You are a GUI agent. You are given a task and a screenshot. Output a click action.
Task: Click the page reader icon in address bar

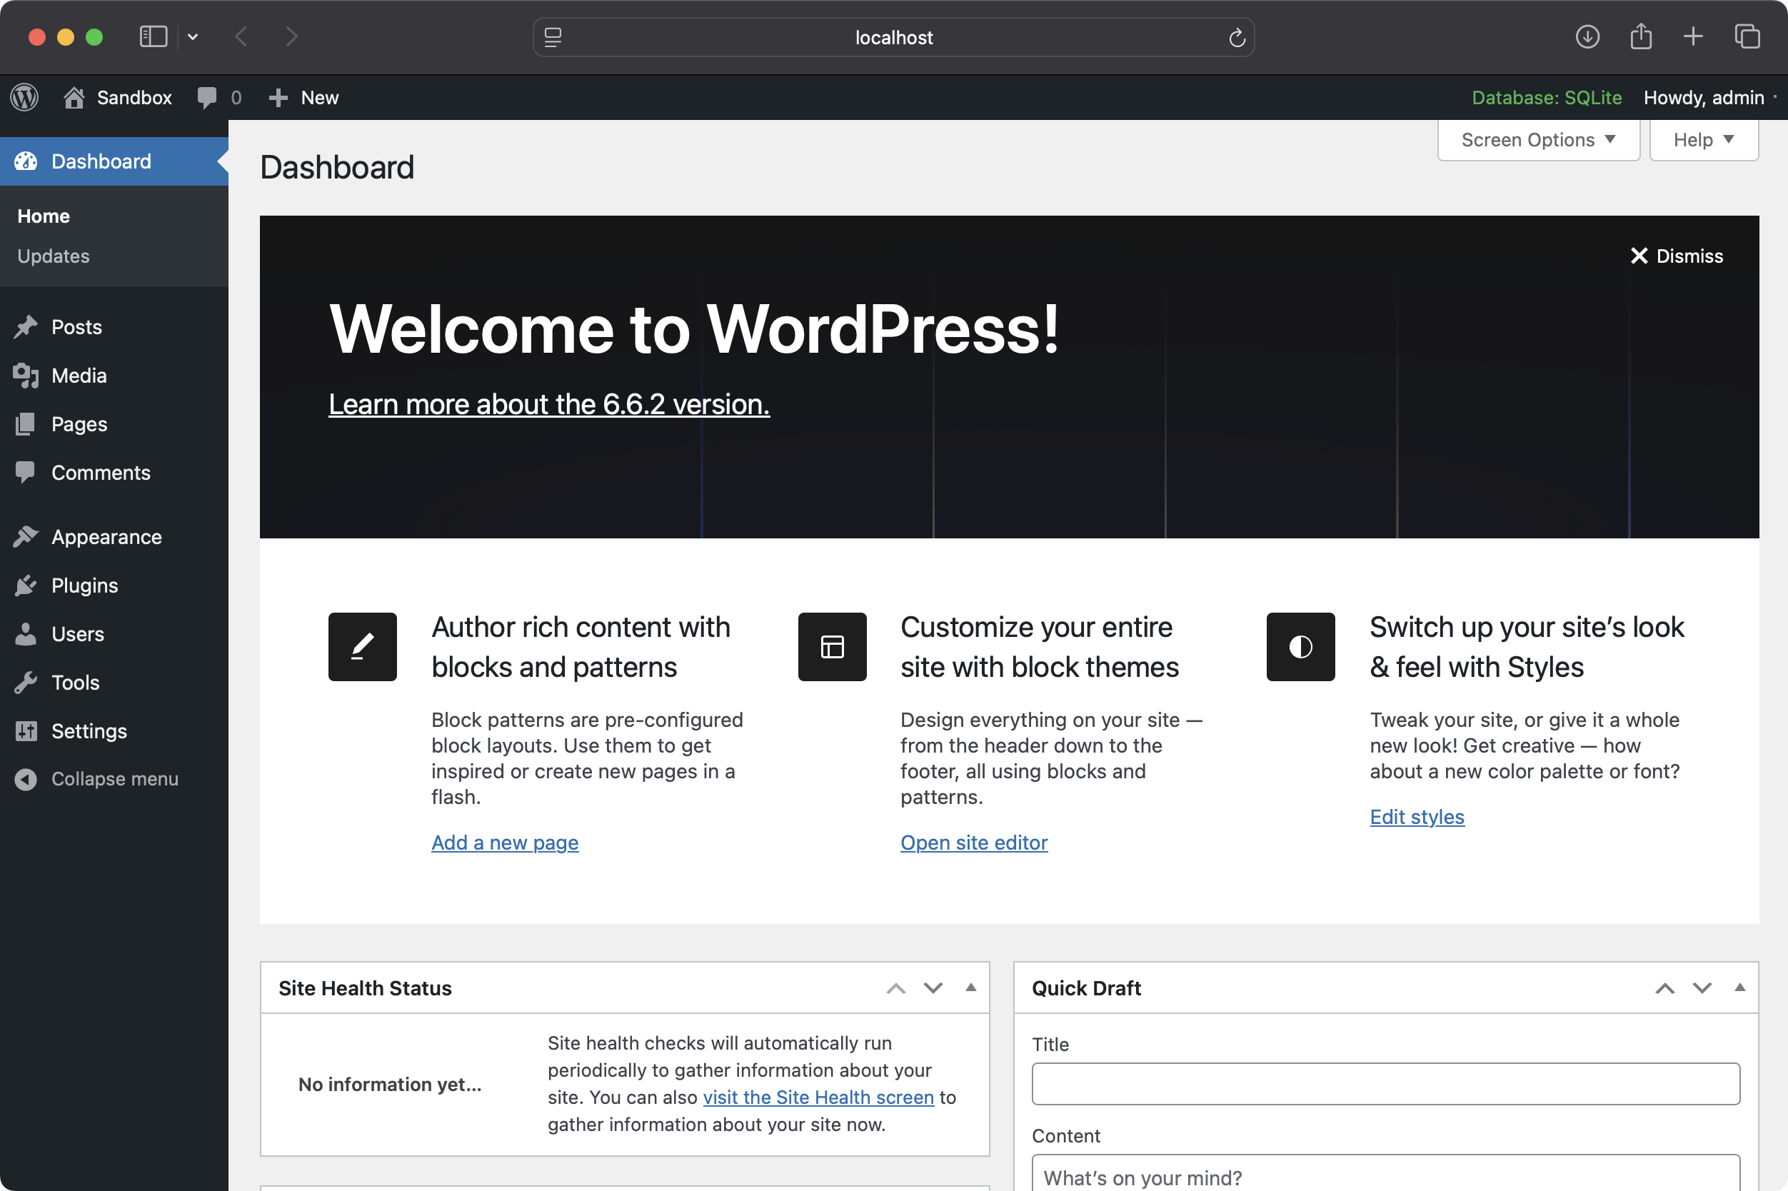pyautogui.click(x=553, y=37)
